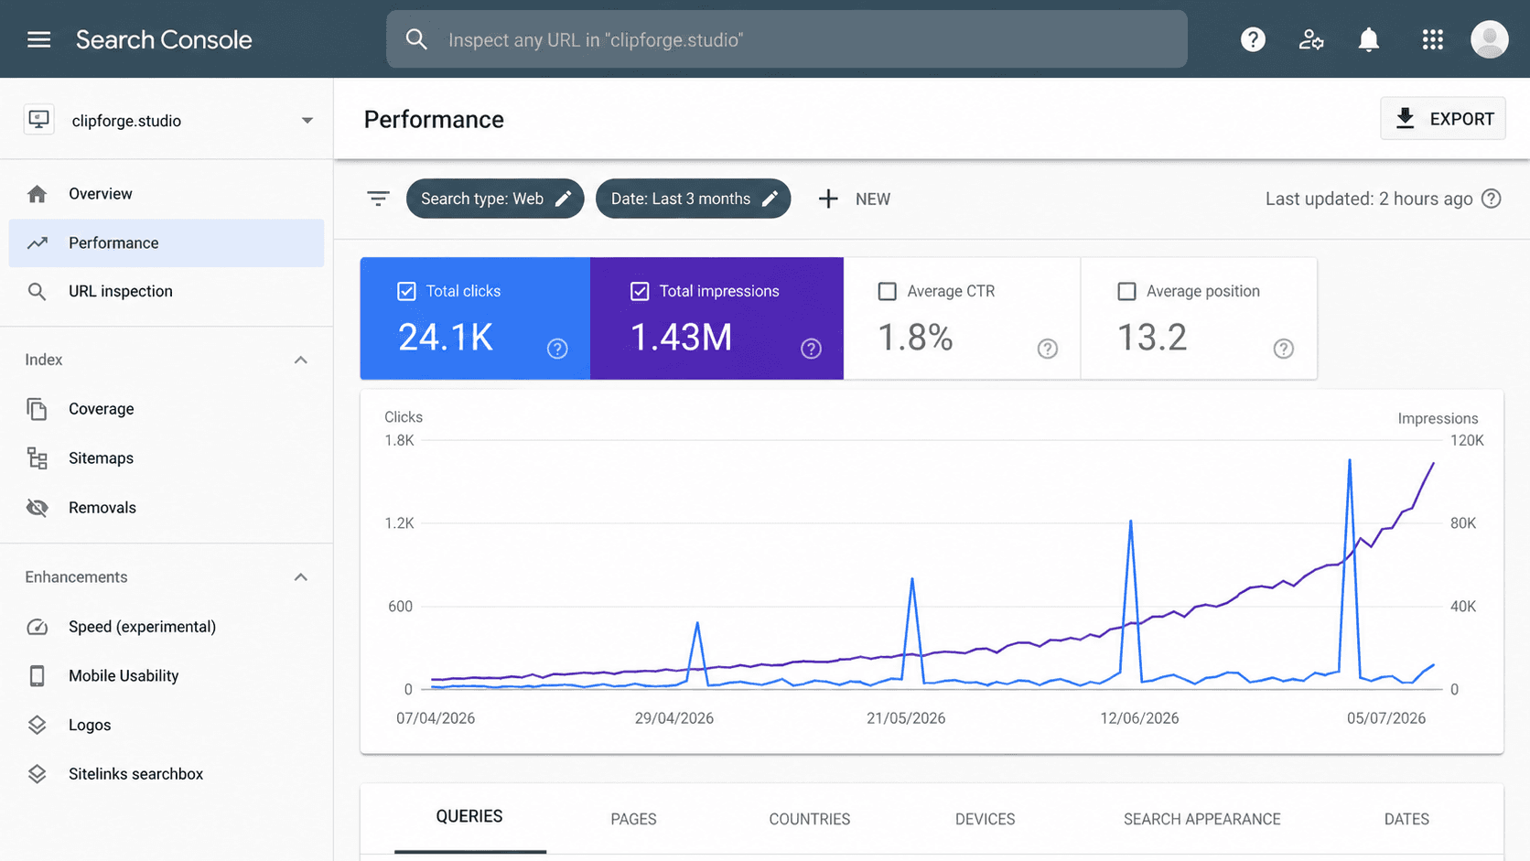Click the Mobile Usability phone icon
The height and width of the screenshot is (861, 1530).
[38, 675]
